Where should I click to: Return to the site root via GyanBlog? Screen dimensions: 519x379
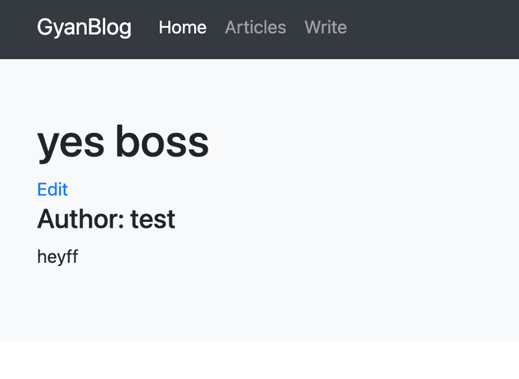click(x=84, y=27)
